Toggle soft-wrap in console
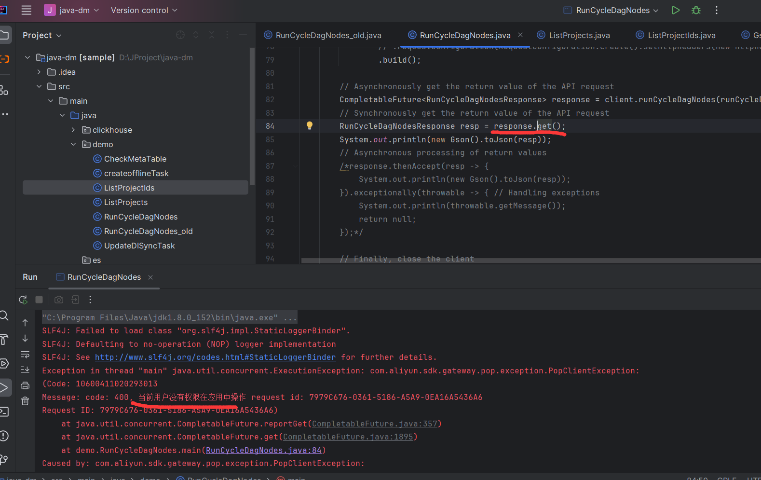The image size is (761, 480). click(25, 355)
